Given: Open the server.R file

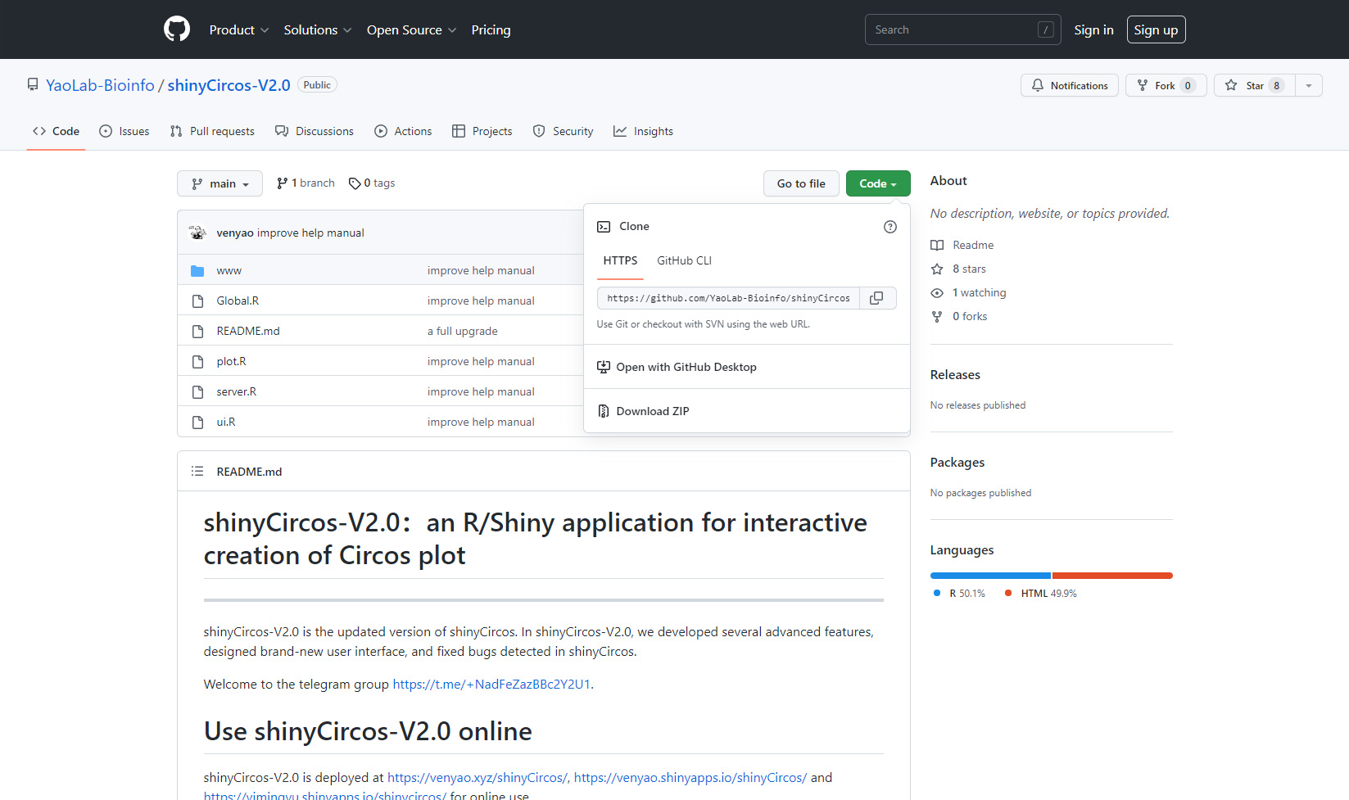Looking at the screenshot, I should pos(236,391).
